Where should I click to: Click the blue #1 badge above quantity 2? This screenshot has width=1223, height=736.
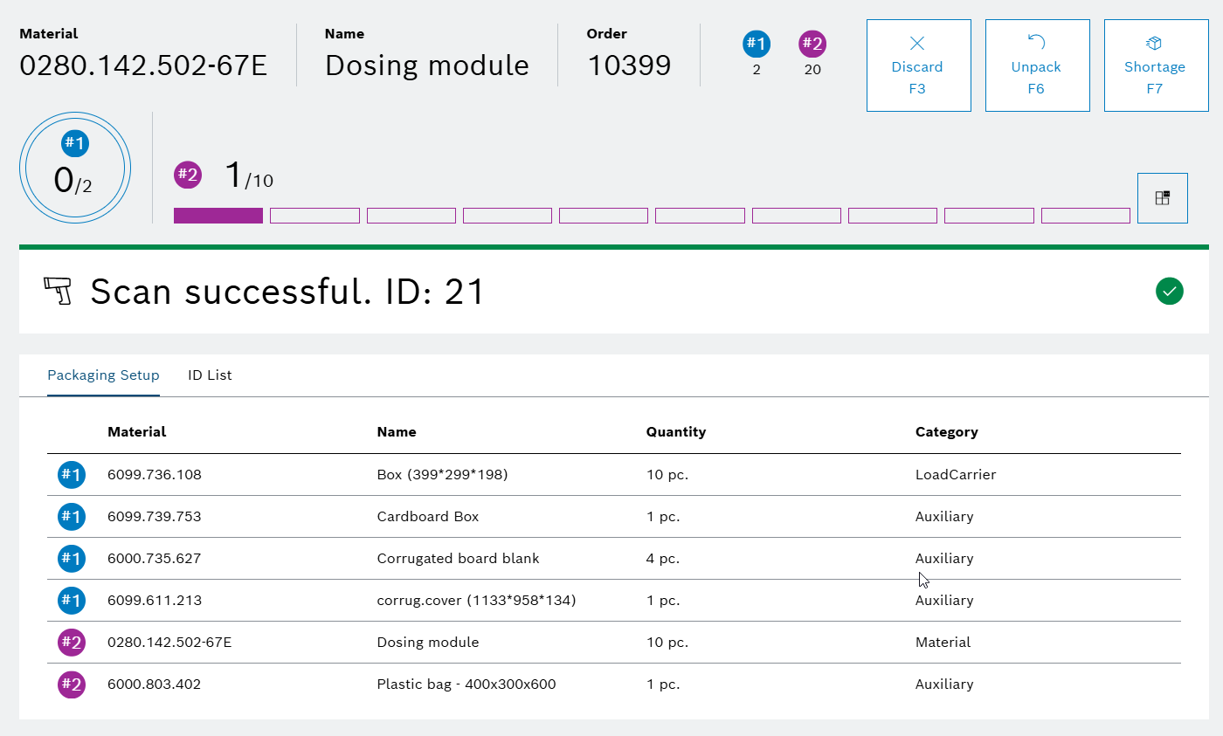point(756,44)
